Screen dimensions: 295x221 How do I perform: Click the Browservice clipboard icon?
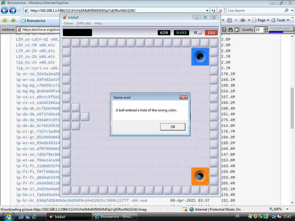click(237, 30)
